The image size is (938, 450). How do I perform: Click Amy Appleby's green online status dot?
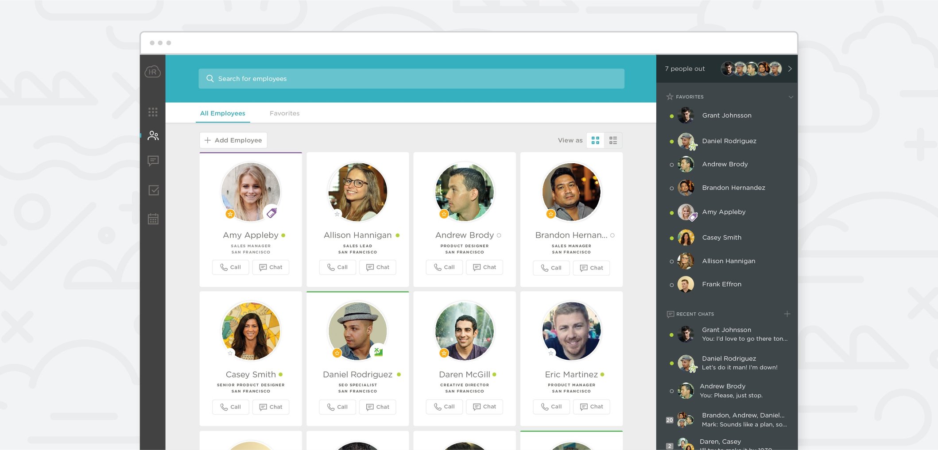coord(284,235)
